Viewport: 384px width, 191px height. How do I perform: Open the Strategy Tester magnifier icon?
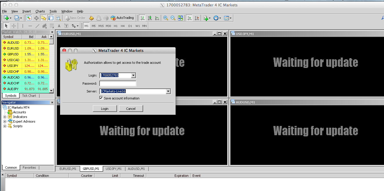pos(58,18)
